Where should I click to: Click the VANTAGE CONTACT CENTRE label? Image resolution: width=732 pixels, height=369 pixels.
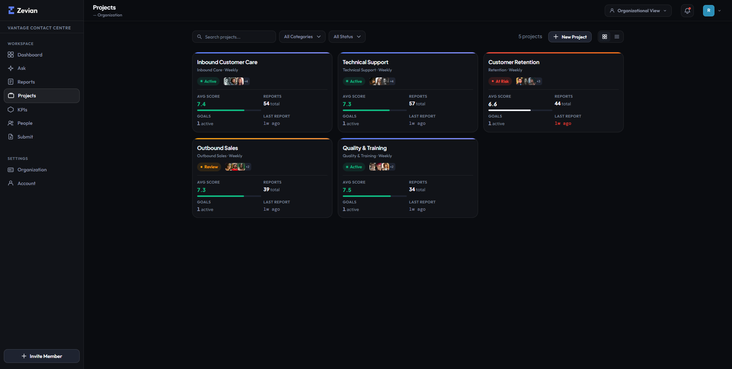(39, 28)
